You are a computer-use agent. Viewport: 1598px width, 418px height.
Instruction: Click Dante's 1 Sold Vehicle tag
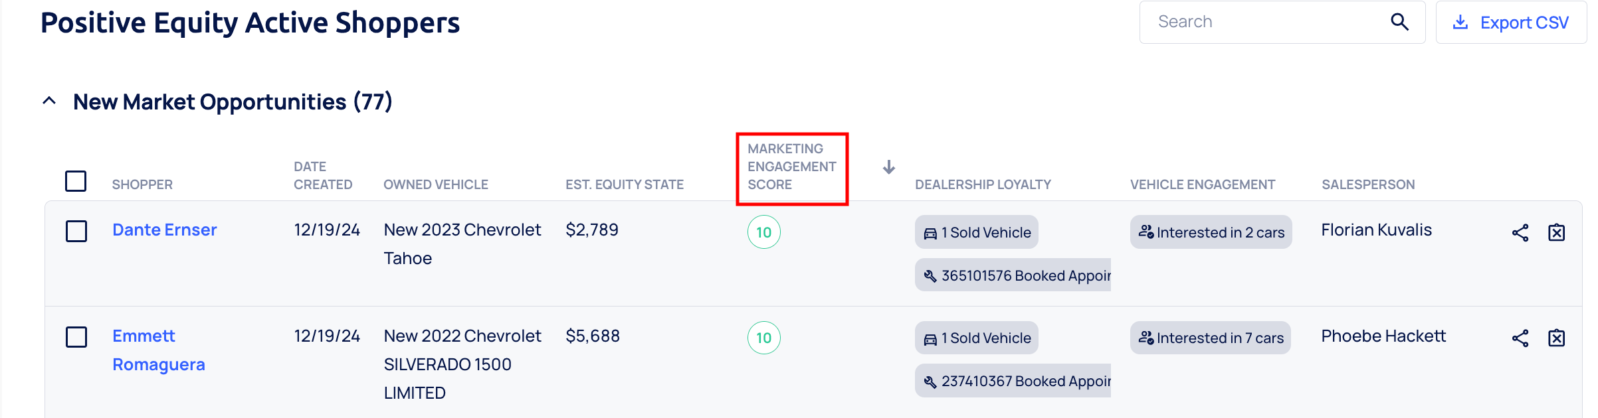click(x=977, y=232)
